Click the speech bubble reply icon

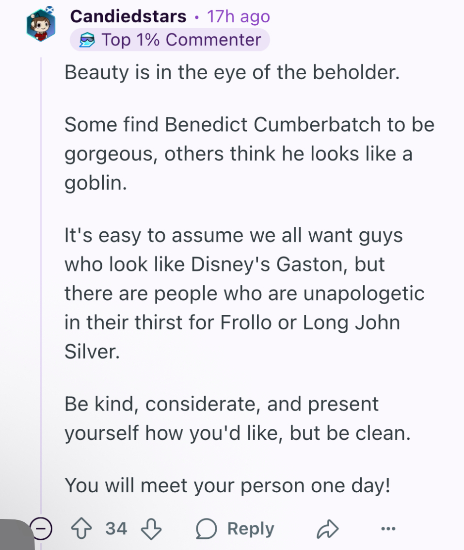pos(206,528)
